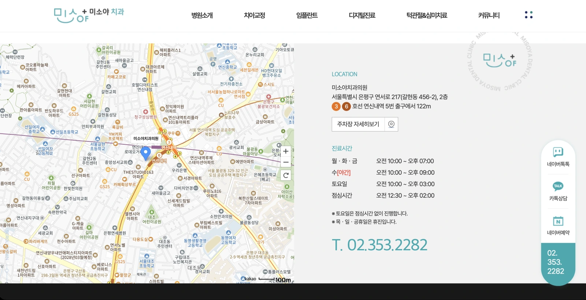This screenshot has height=300, width=586.
Task: Zoom in on the map
Action: coord(286,151)
